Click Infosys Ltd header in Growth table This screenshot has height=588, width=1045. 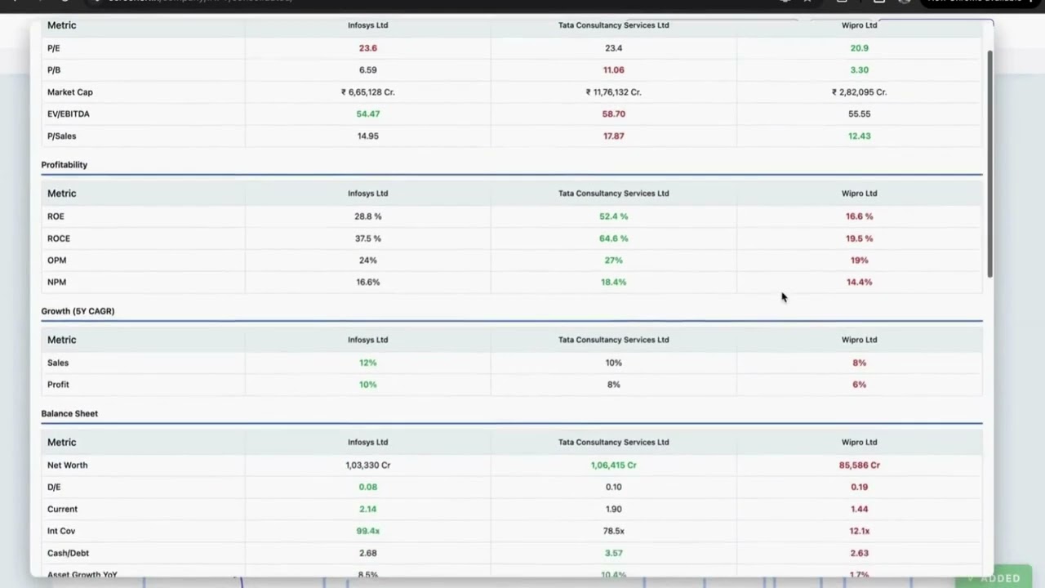pyautogui.click(x=368, y=340)
